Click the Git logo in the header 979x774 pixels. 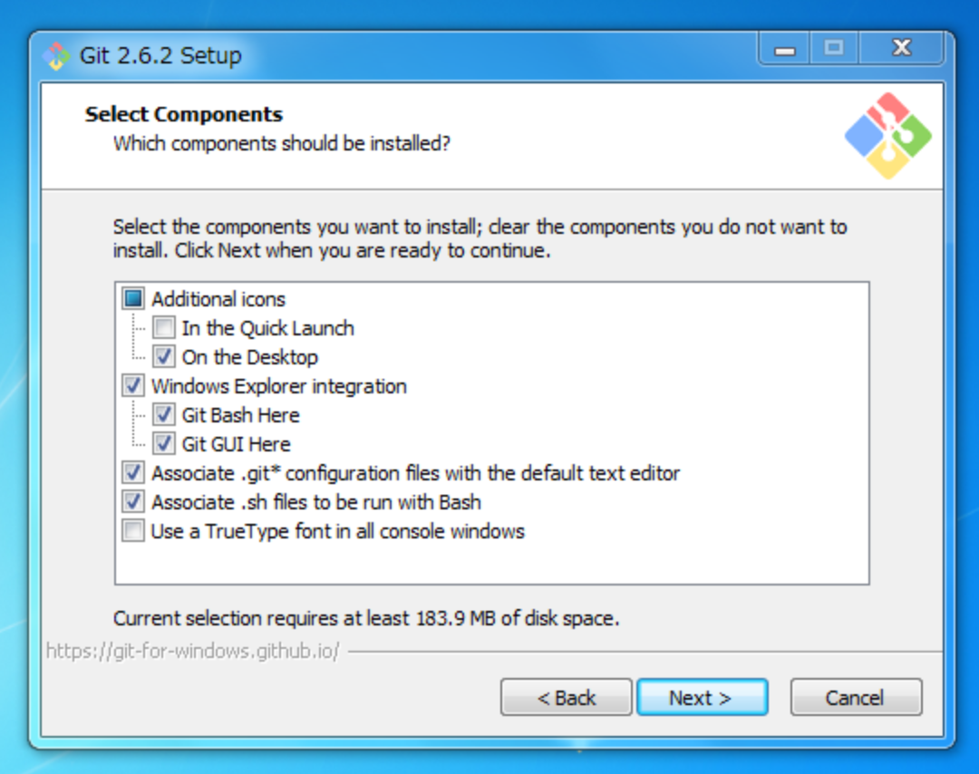887,134
